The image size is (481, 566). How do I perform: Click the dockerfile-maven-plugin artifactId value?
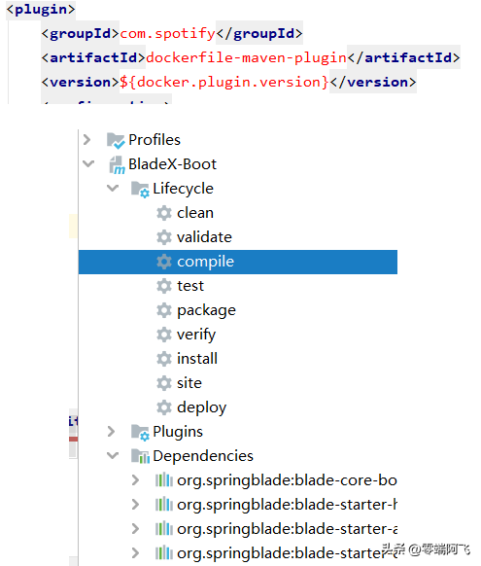pyautogui.click(x=246, y=57)
